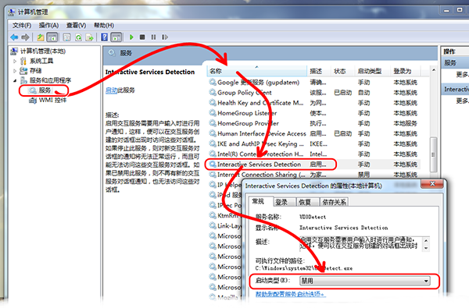469x308 pixels.
Task: Click the Interactive Services Detection row icon
Action: pos(213,165)
